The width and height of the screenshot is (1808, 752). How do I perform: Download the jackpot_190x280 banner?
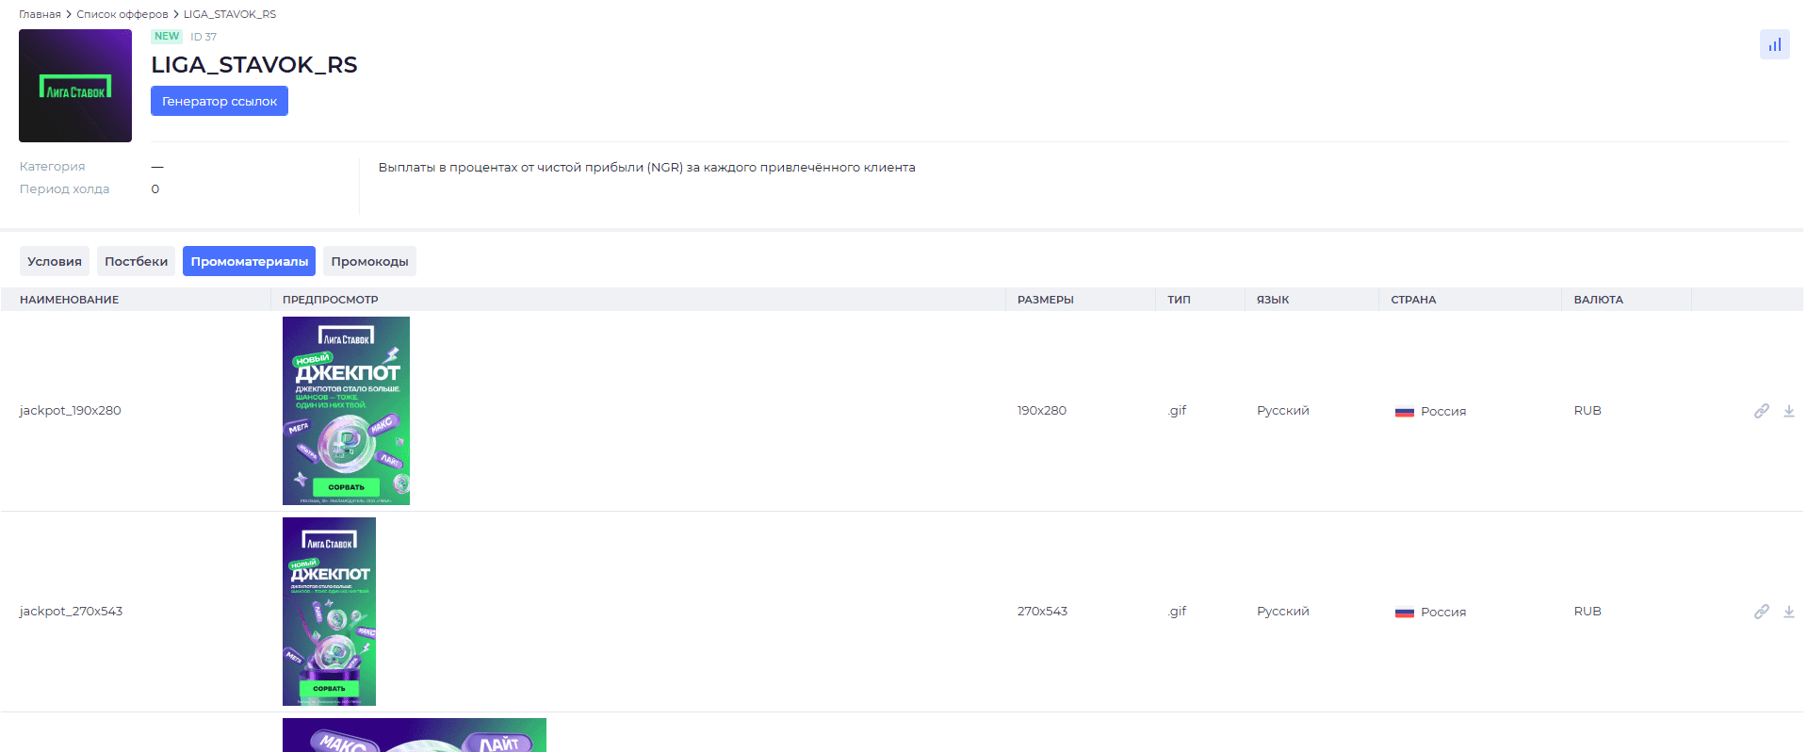coord(1788,411)
